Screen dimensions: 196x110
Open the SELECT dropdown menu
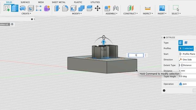tap(176, 13)
